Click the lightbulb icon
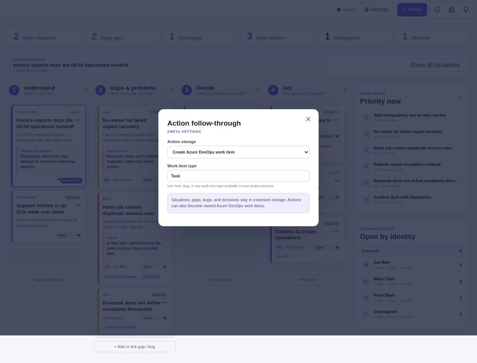This screenshot has width=477, height=363. 466,10
